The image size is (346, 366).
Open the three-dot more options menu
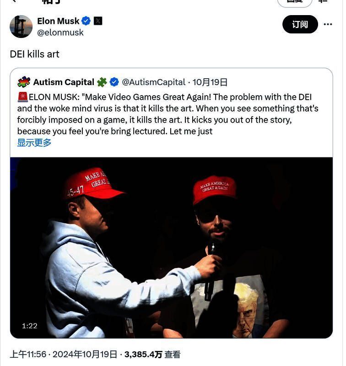coord(328,24)
